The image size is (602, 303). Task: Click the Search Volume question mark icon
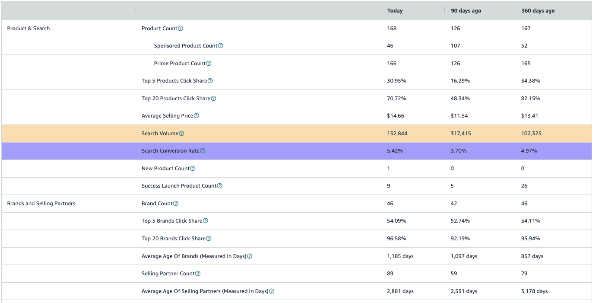[x=181, y=134]
